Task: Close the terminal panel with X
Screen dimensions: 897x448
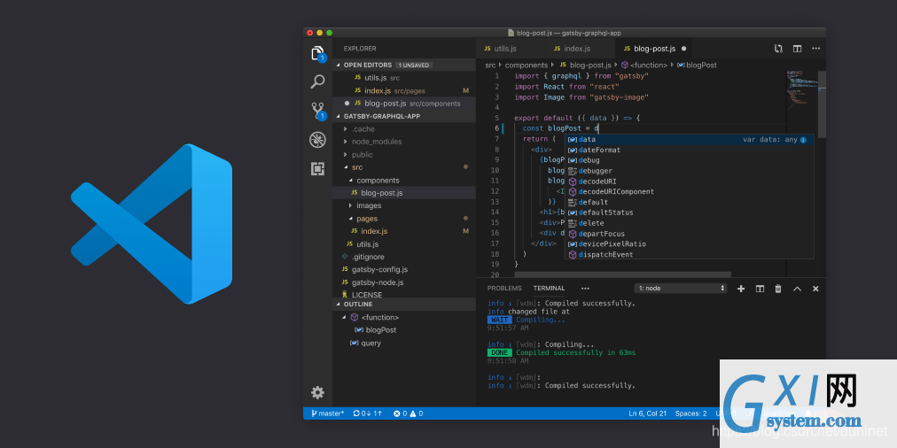Action: pyautogui.click(x=815, y=289)
